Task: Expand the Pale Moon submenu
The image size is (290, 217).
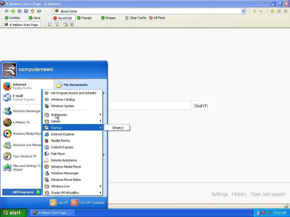Action: point(72,154)
